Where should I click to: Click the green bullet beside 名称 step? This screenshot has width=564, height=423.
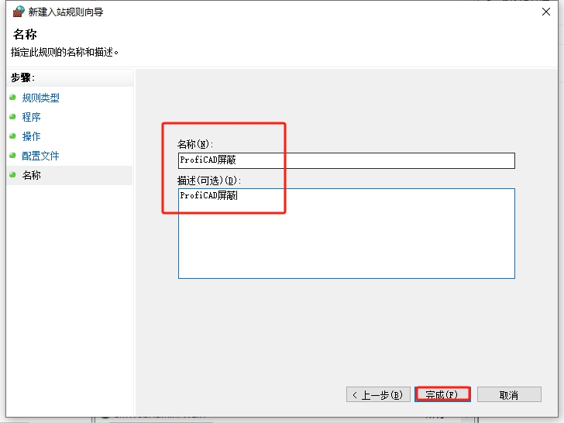[12, 175]
